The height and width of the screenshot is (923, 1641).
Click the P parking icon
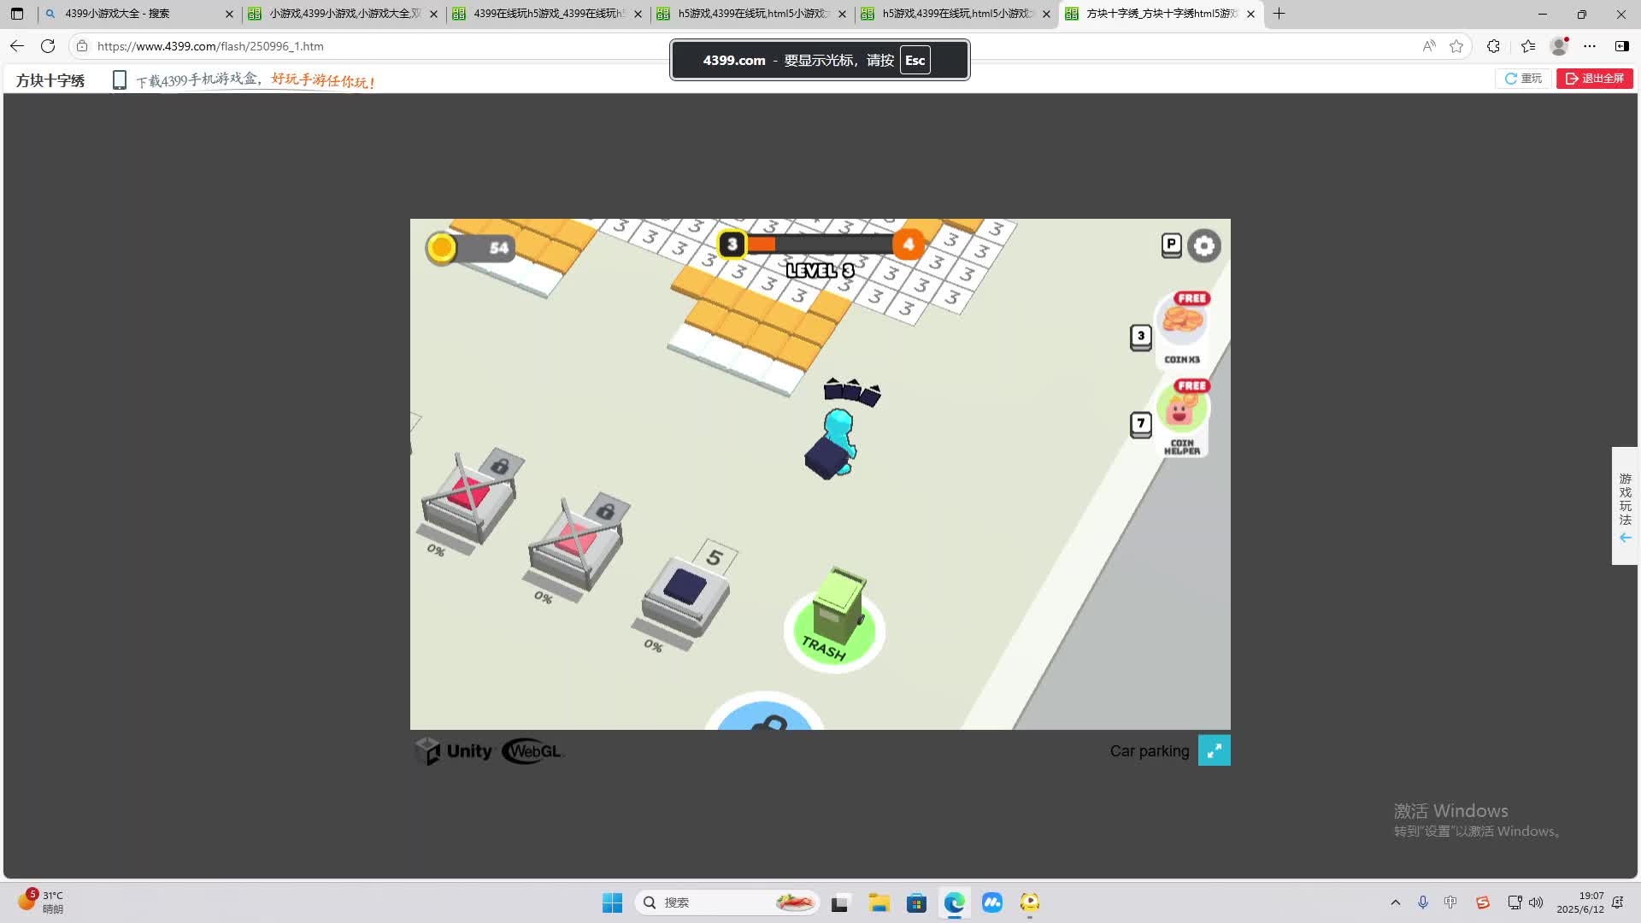pyautogui.click(x=1171, y=245)
